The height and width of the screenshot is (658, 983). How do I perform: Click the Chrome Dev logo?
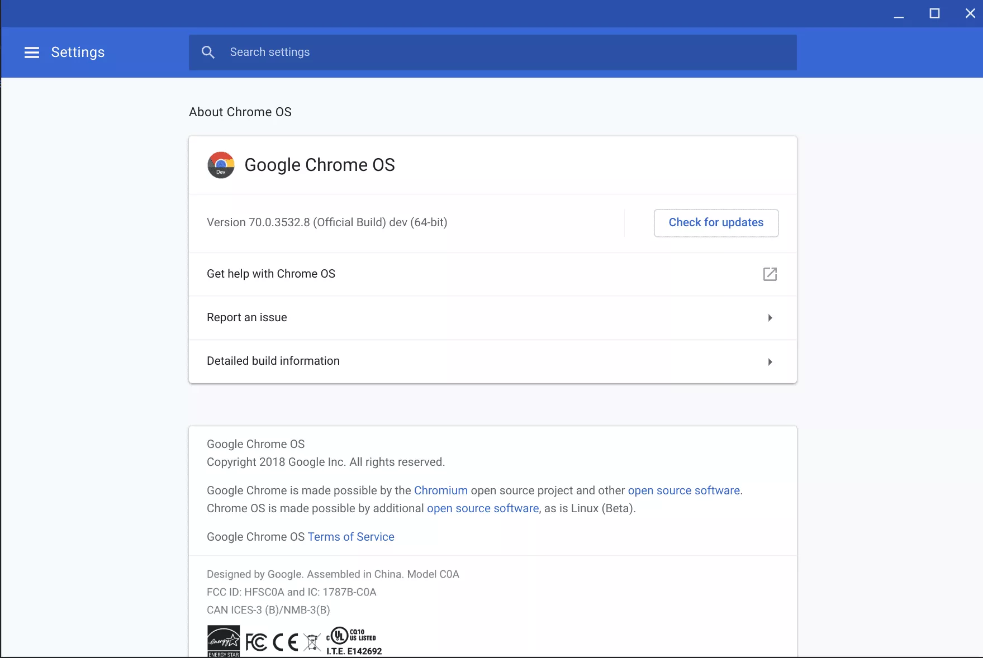coord(221,165)
